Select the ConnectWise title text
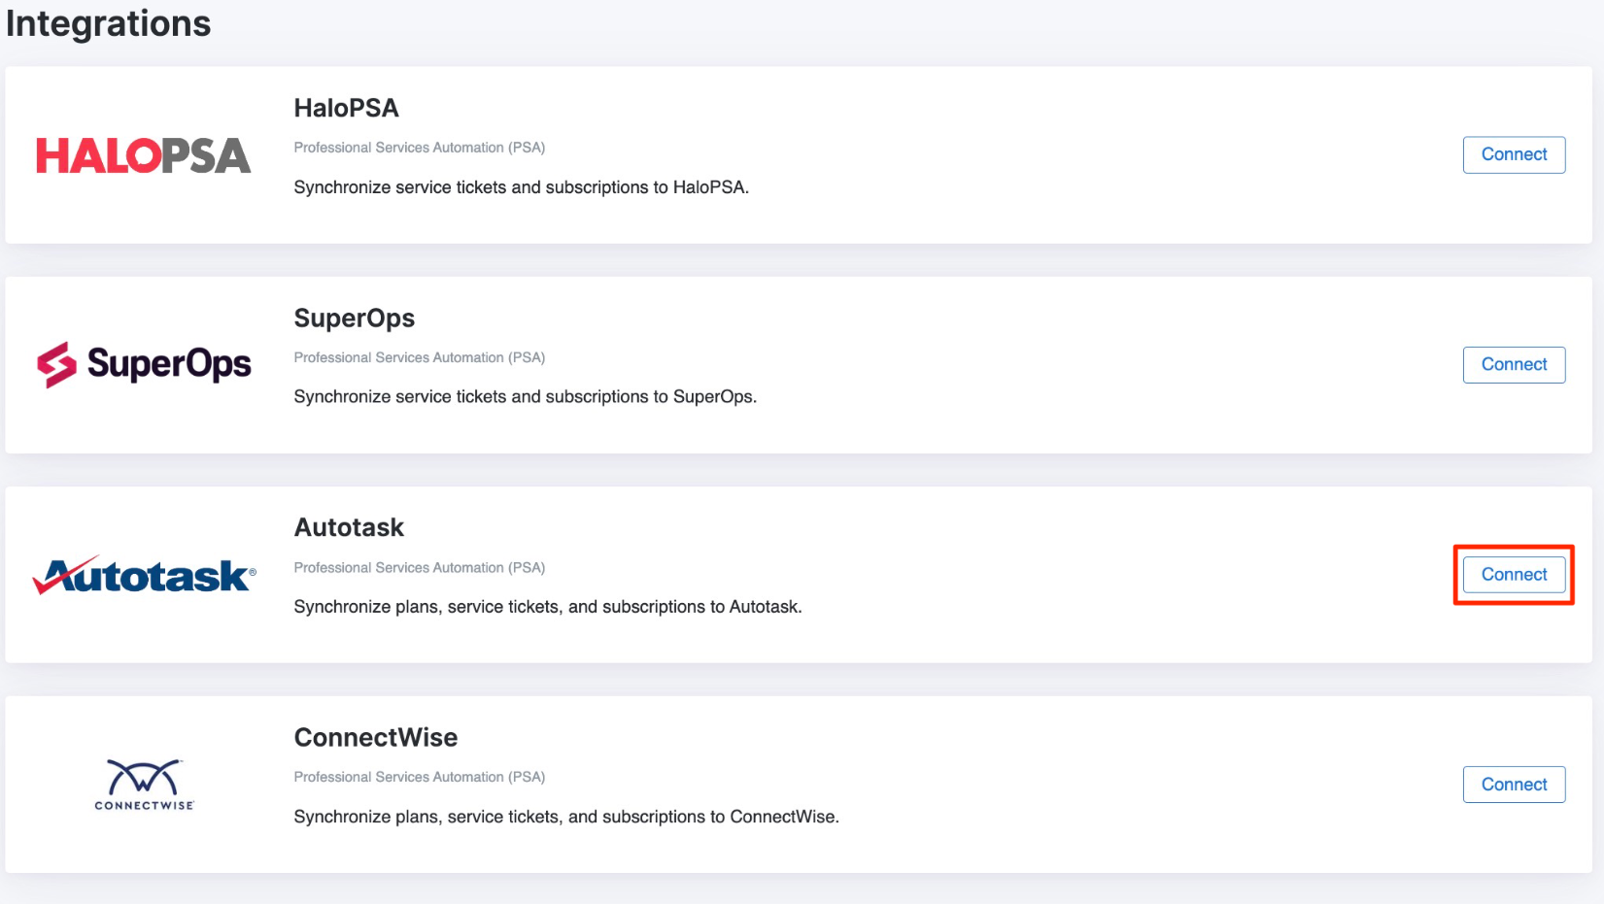The height and width of the screenshot is (904, 1604). 375,737
